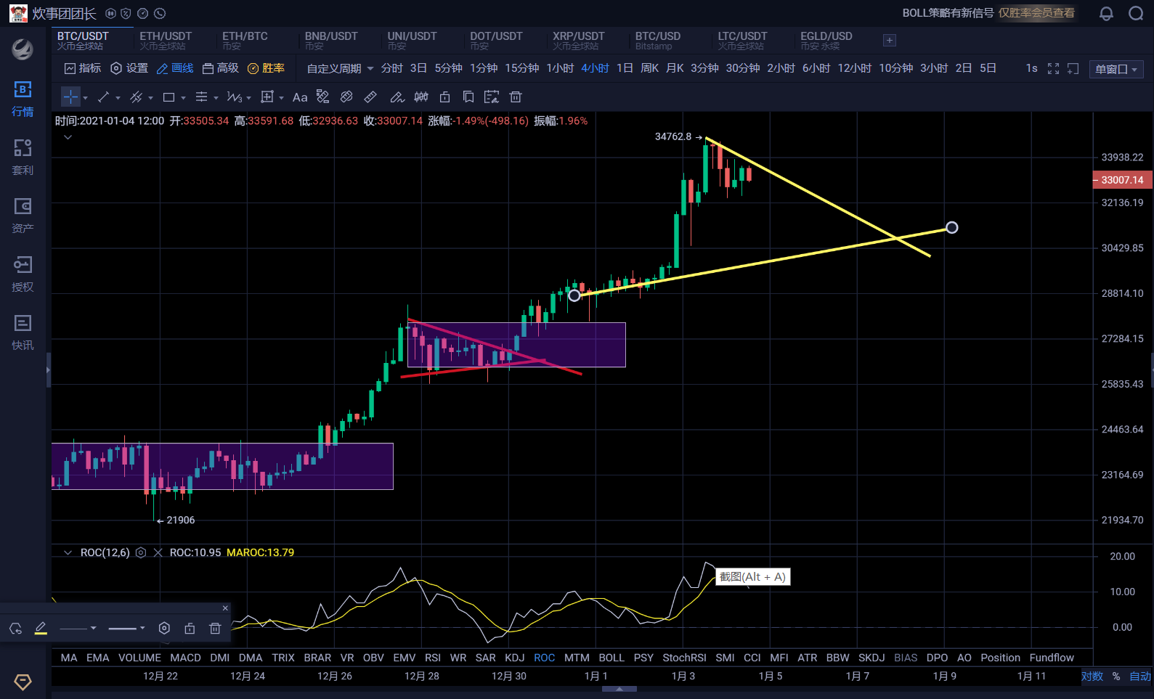Click the Aa text annotation tool
Image resolution: width=1154 pixels, height=699 pixels.
(x=299, y=97)
